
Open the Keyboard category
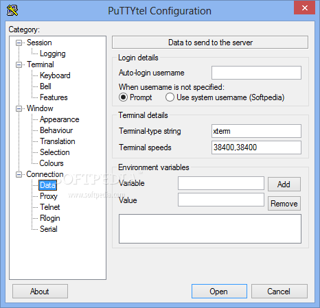(55, 75)
